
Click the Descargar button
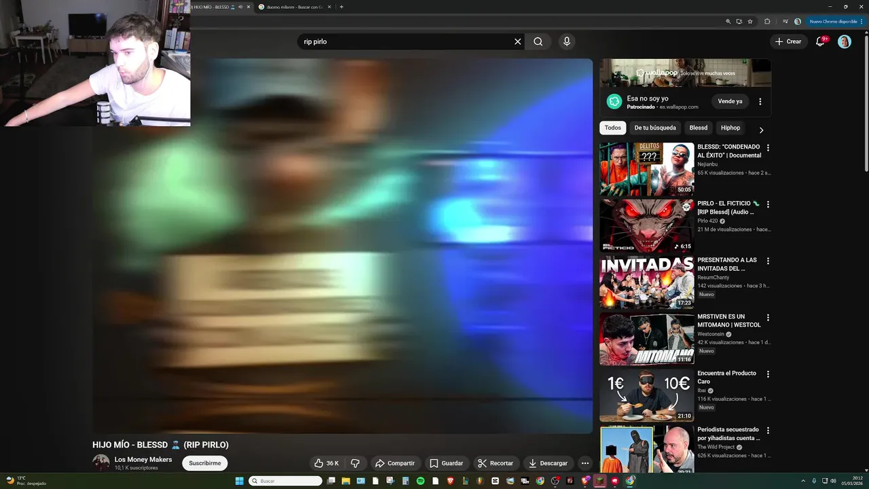(548, 463)
